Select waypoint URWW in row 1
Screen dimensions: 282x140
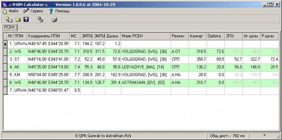[x=21, y=44]
